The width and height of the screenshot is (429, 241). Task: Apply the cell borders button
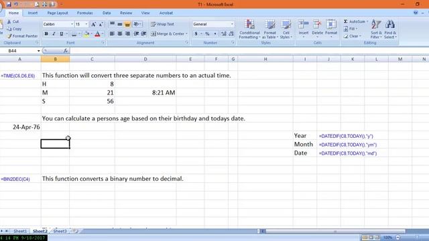pos(74,34)
